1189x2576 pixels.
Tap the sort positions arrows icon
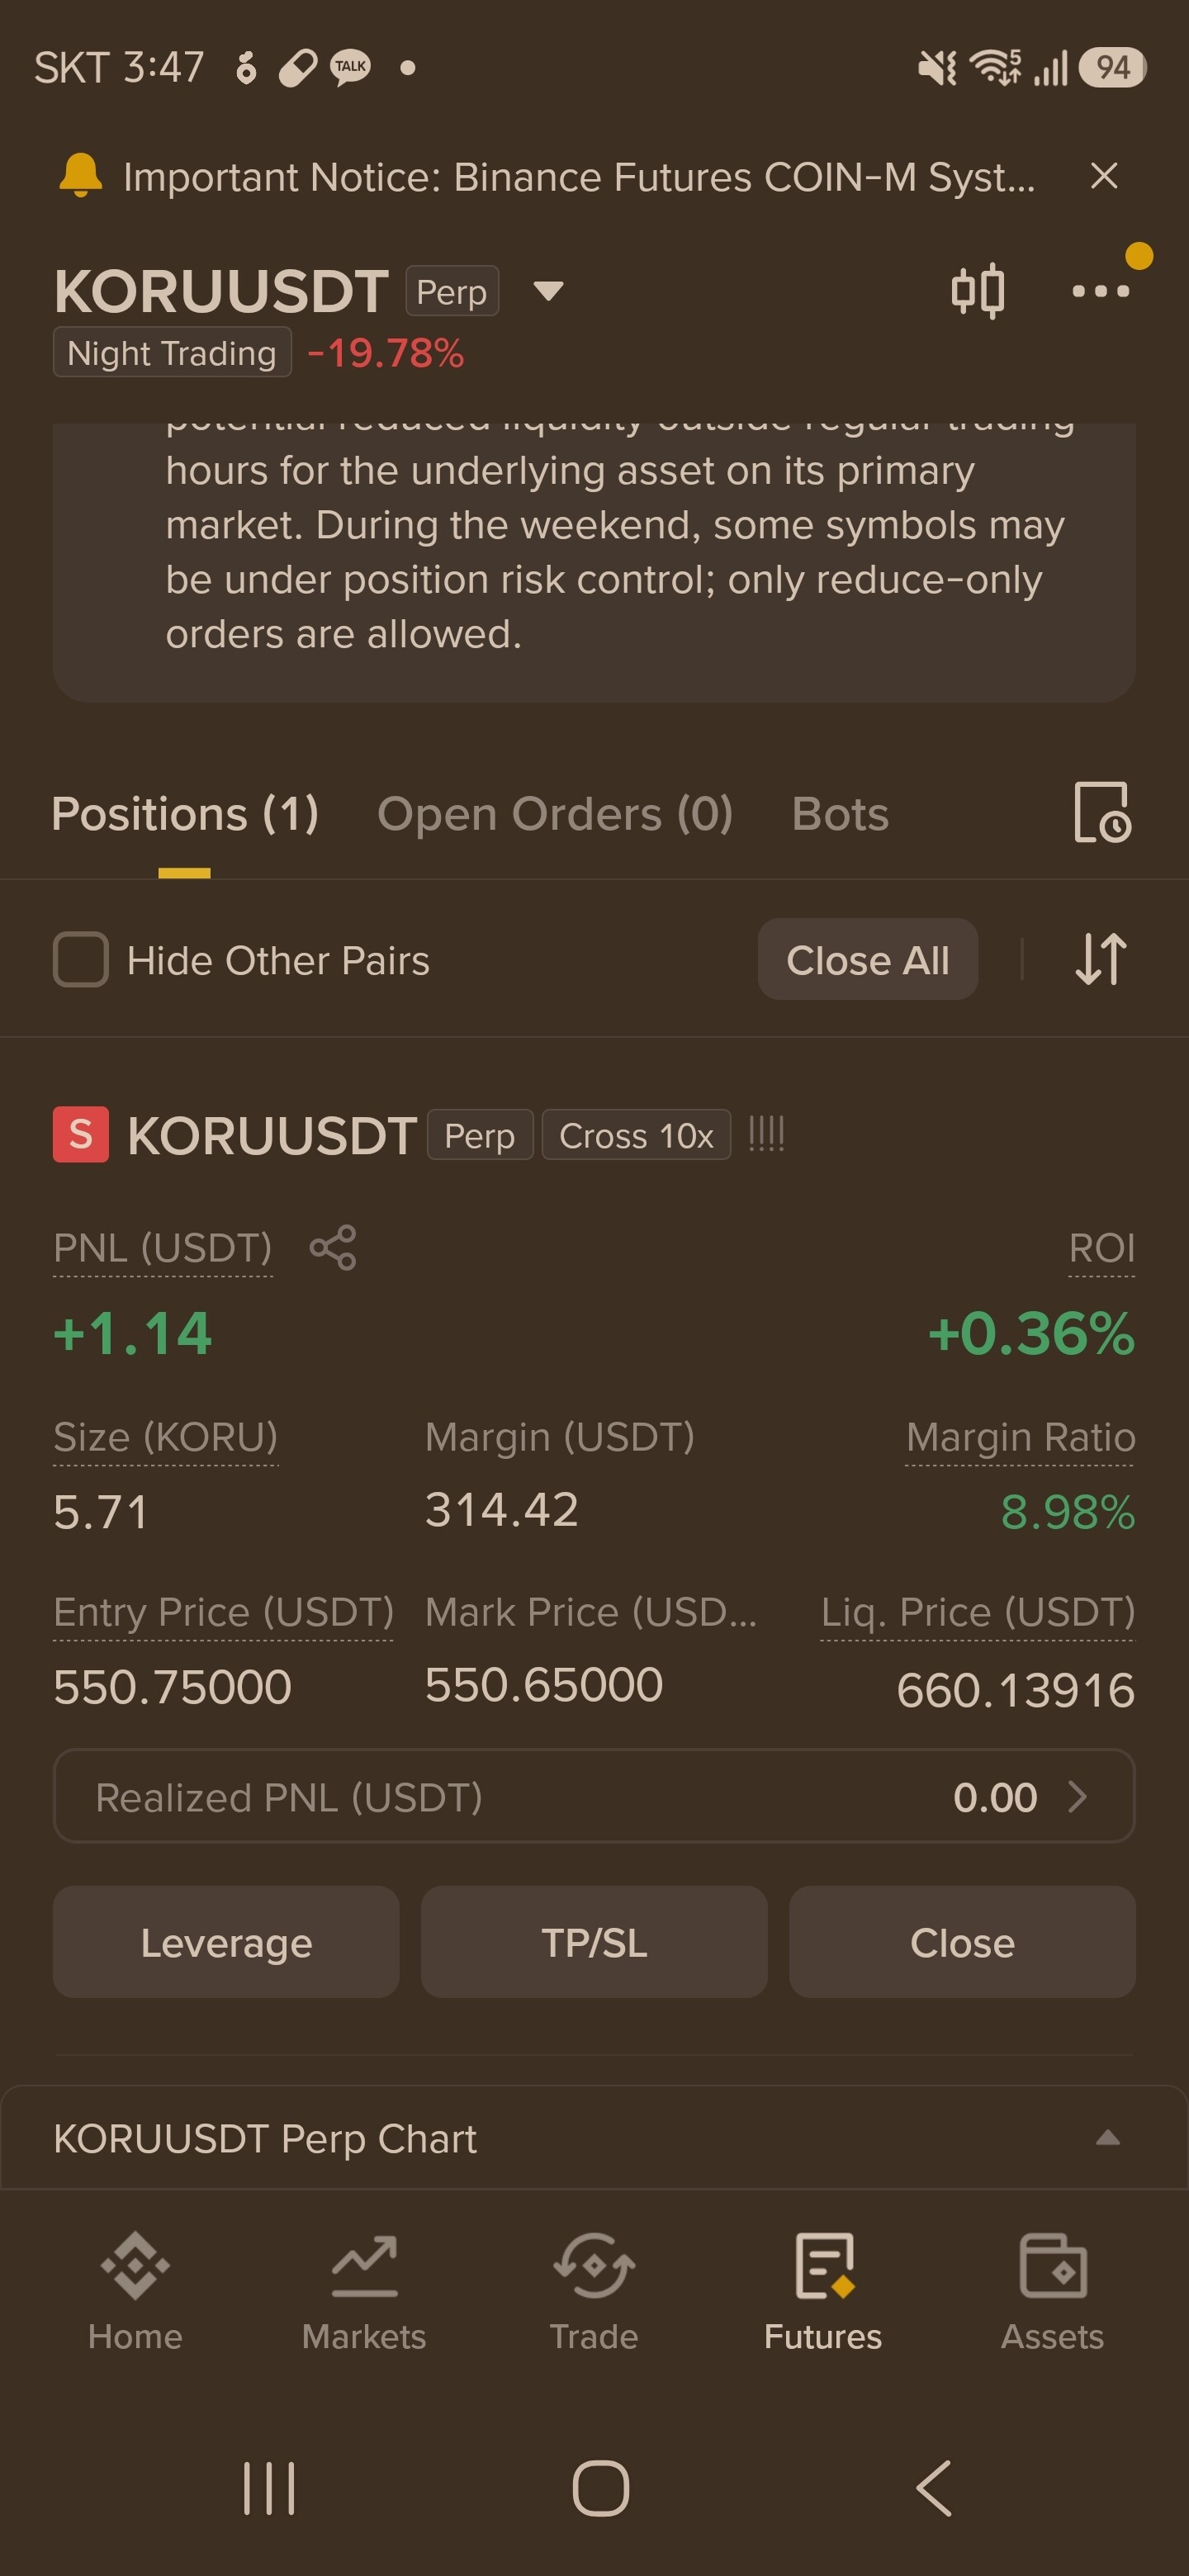coord(1101,959)
